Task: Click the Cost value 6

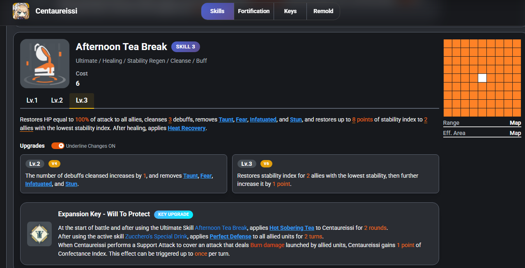Action: [78, 83]
